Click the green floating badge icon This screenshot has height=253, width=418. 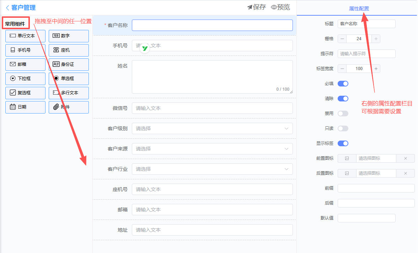[x=145, y=48]
